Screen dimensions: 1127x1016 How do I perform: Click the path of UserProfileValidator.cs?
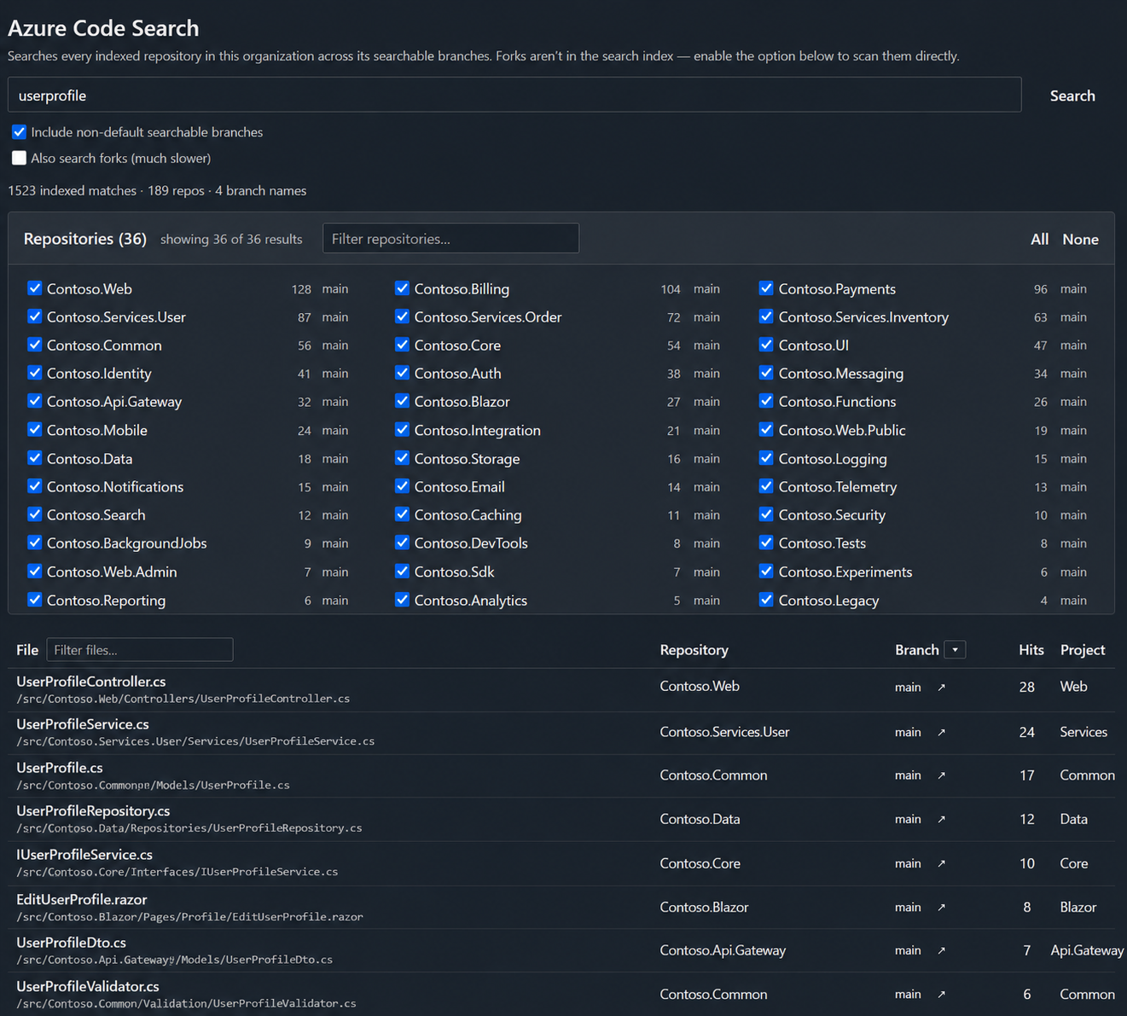point(186,1003)
